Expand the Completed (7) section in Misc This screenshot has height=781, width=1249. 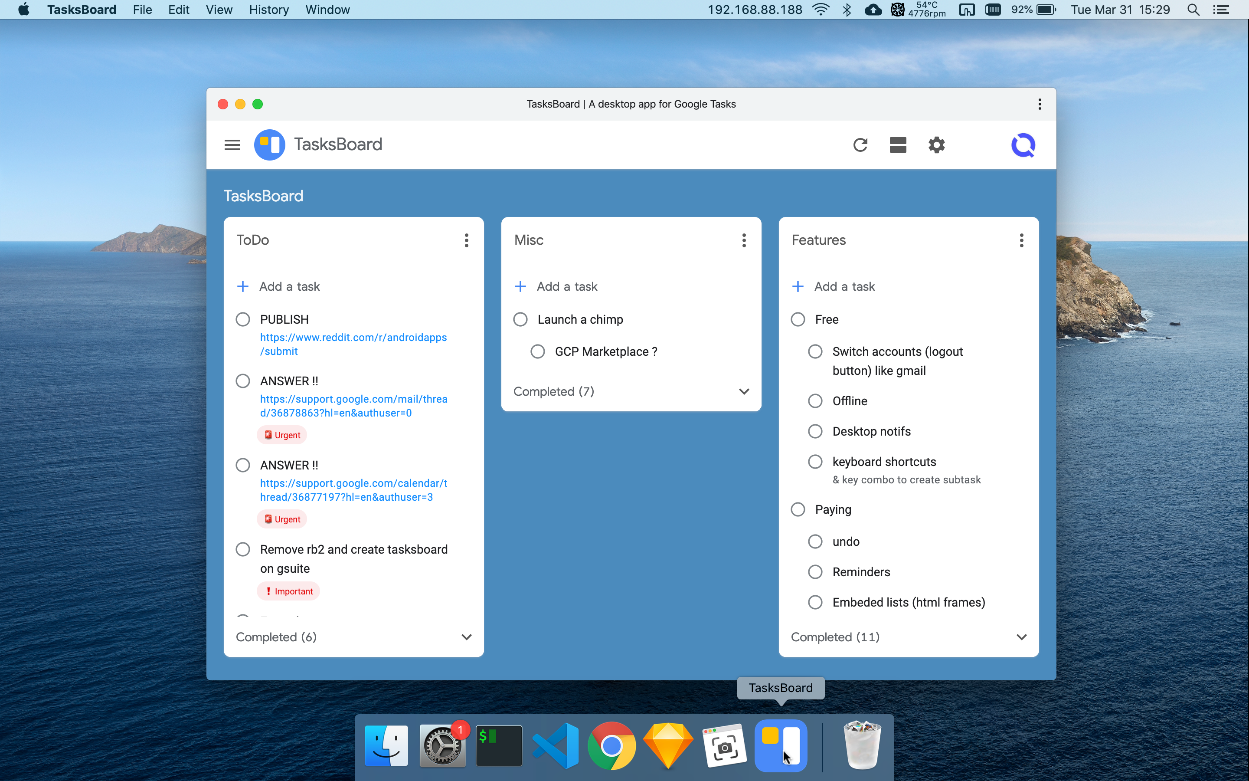point(744,391)
